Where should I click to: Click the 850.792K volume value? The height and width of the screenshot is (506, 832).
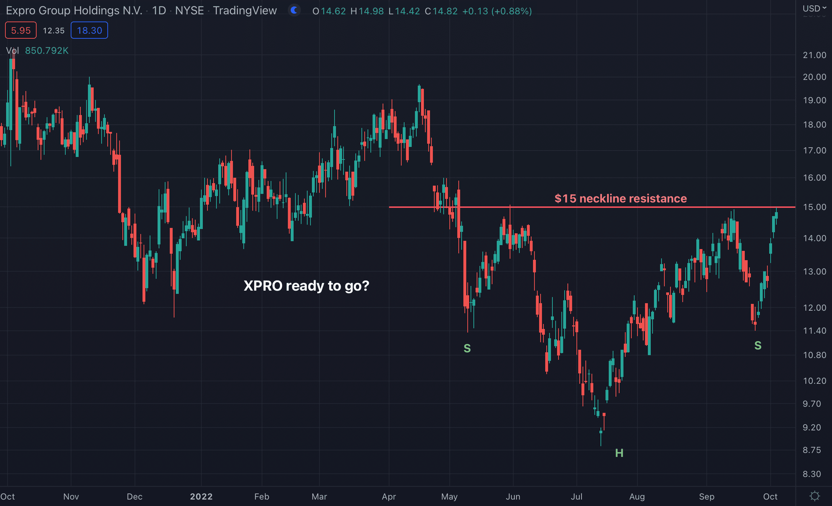tap(47, 51)
